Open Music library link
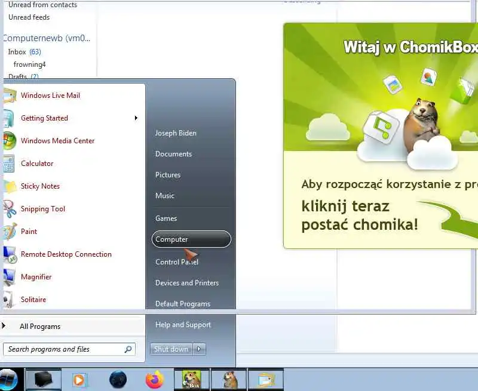Image resolution: width=478 pixels, height=391 pixels. coord(165,196)
